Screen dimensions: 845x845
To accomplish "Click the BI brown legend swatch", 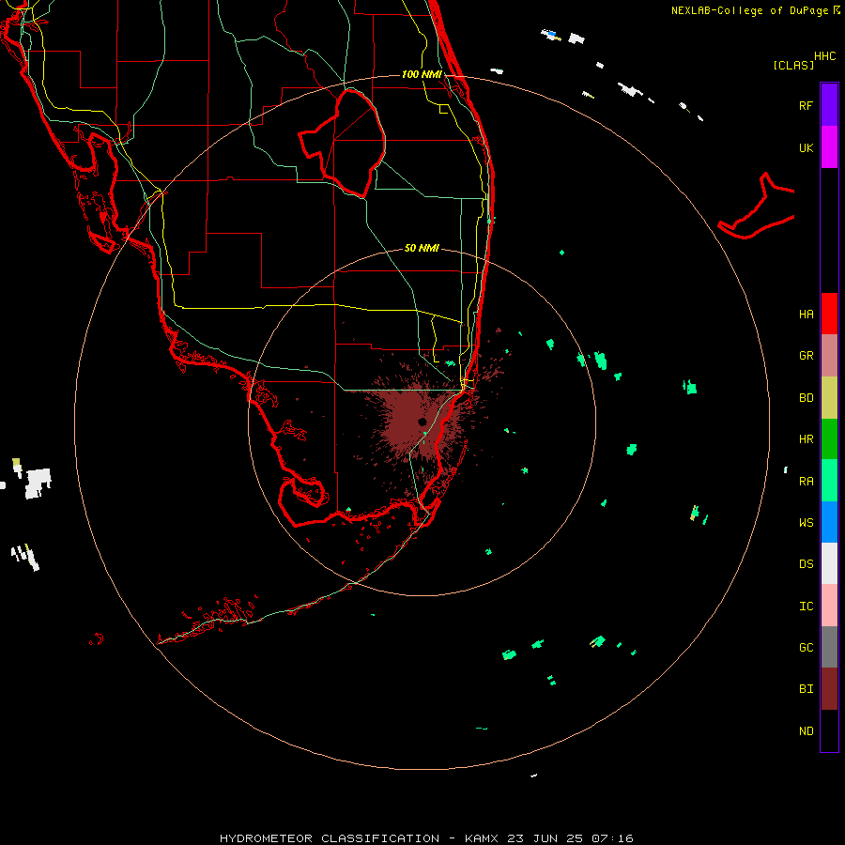I will (829, 689).
